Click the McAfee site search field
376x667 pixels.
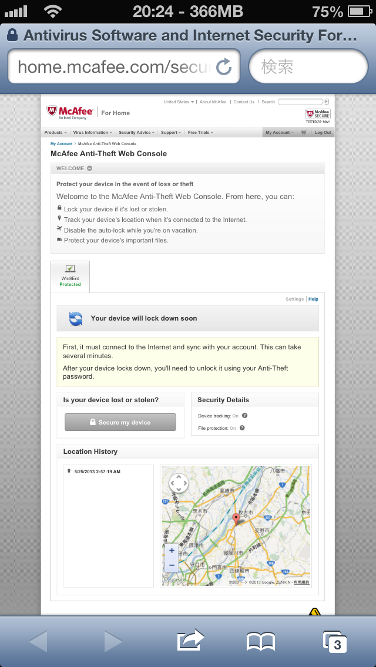pyautogui.click(x=300, y=102)
